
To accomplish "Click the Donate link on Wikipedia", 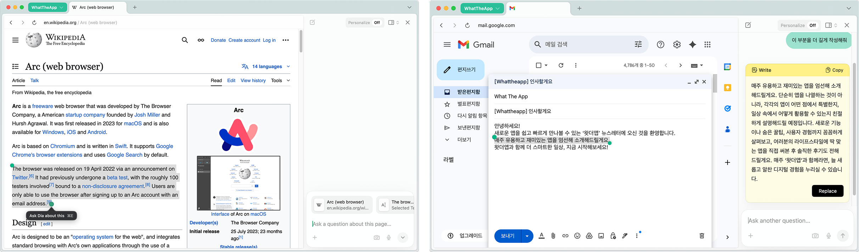I will [218, 40].
